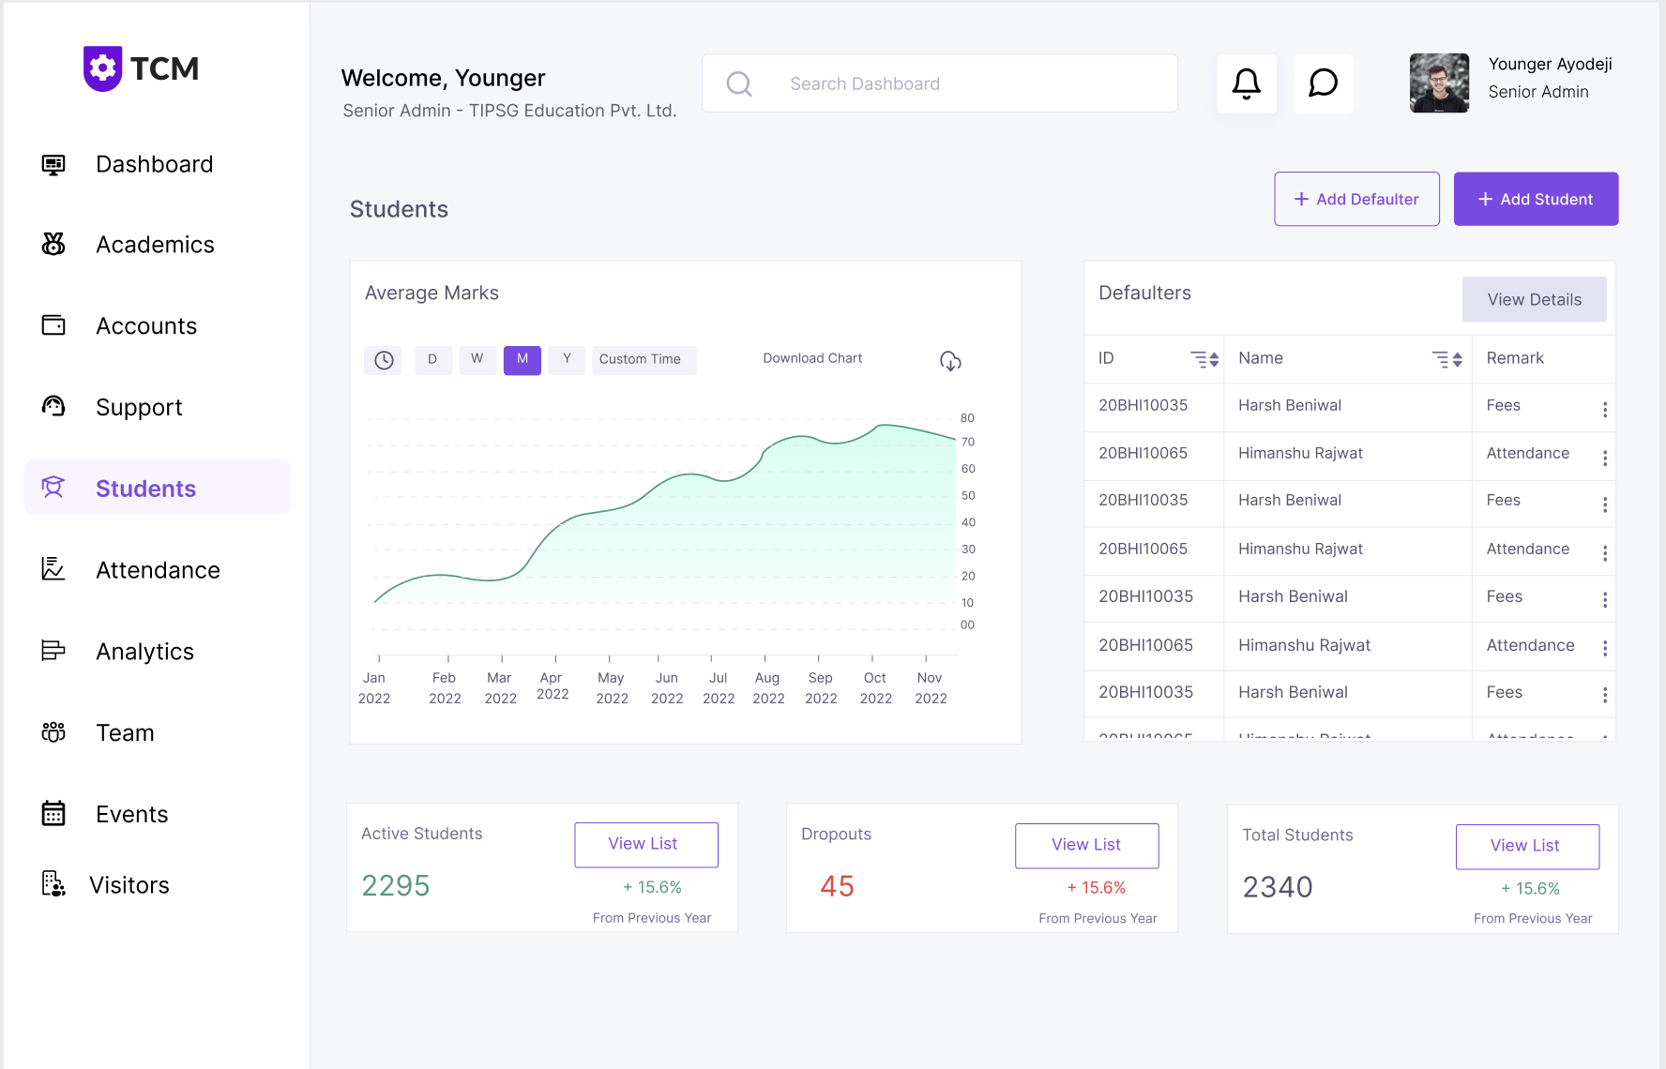Screen dimensions: 1666x1069
Task: Select the yearly (Y) chart range
Action: [x=567, y=359]
